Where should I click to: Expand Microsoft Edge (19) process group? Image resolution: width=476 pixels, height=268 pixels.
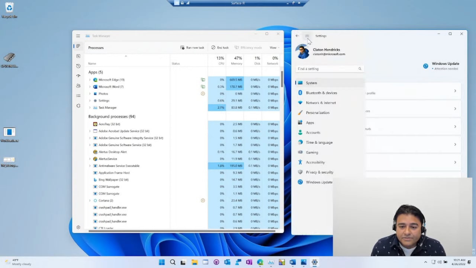tap(90, 80)
